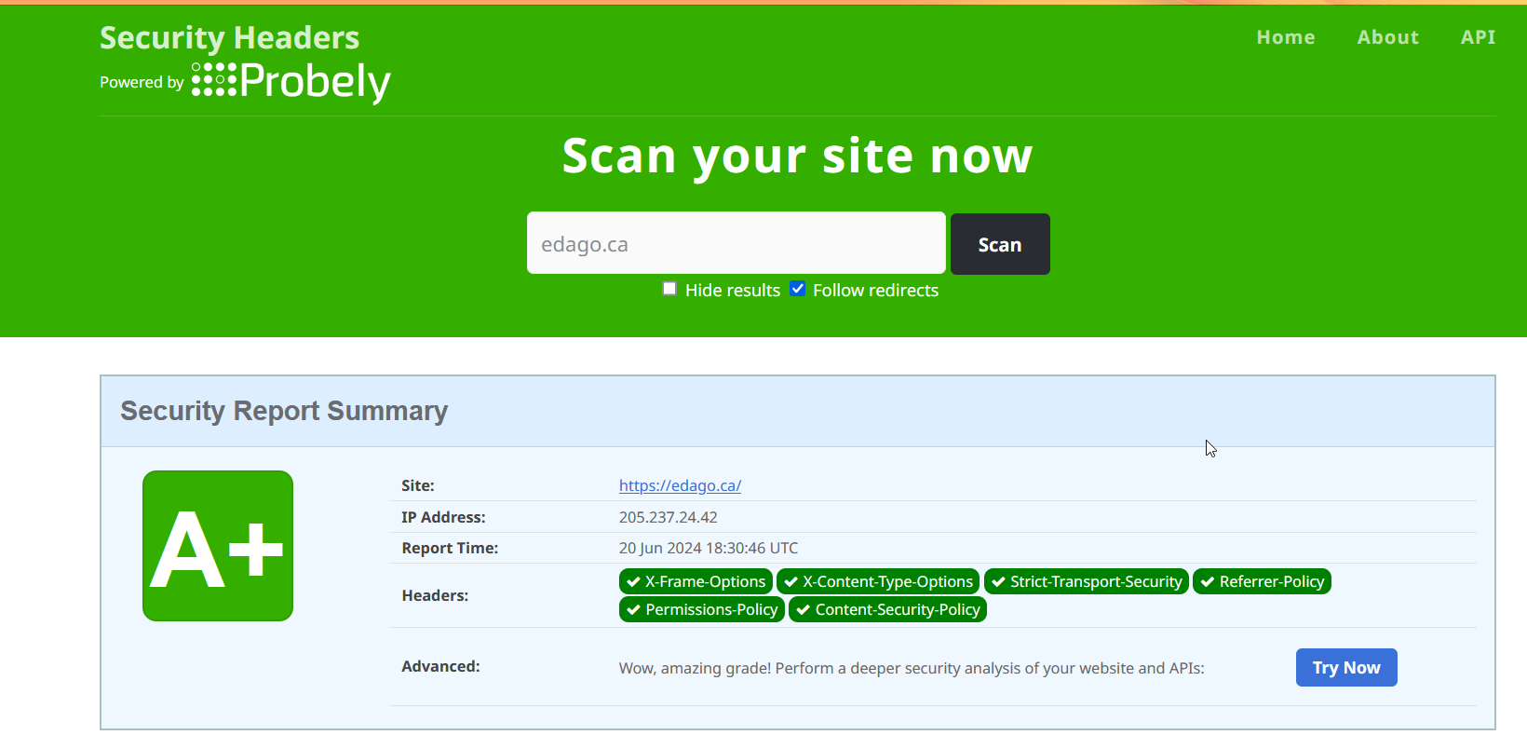Image resolution: width=1527 pixels, height=735 pixels.
Task: Click the Probely logo
Action: [x=291, y=82]
